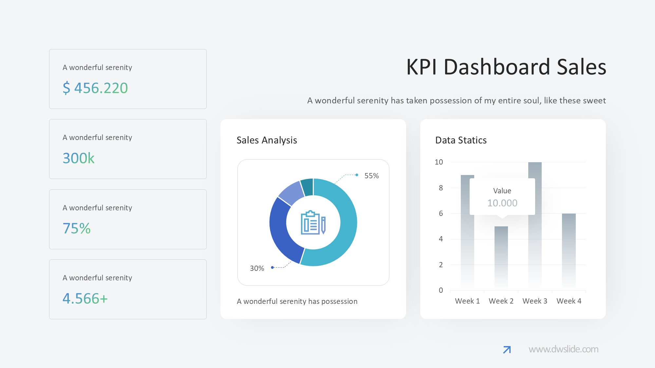The height and width of the screenshot is (368, 655).
Task: Select the $ 456.220 KPI card
Action: tap(128, 79)
